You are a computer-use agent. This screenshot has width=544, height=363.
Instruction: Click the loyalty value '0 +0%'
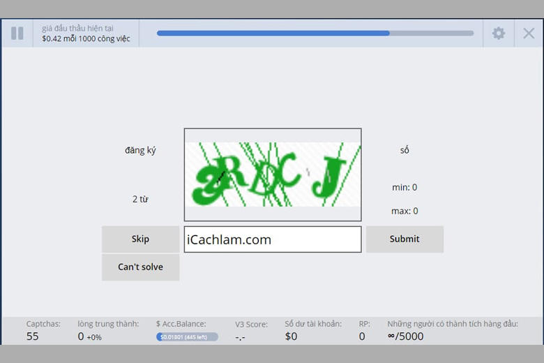pyautogui.click(x=89, y=336)
